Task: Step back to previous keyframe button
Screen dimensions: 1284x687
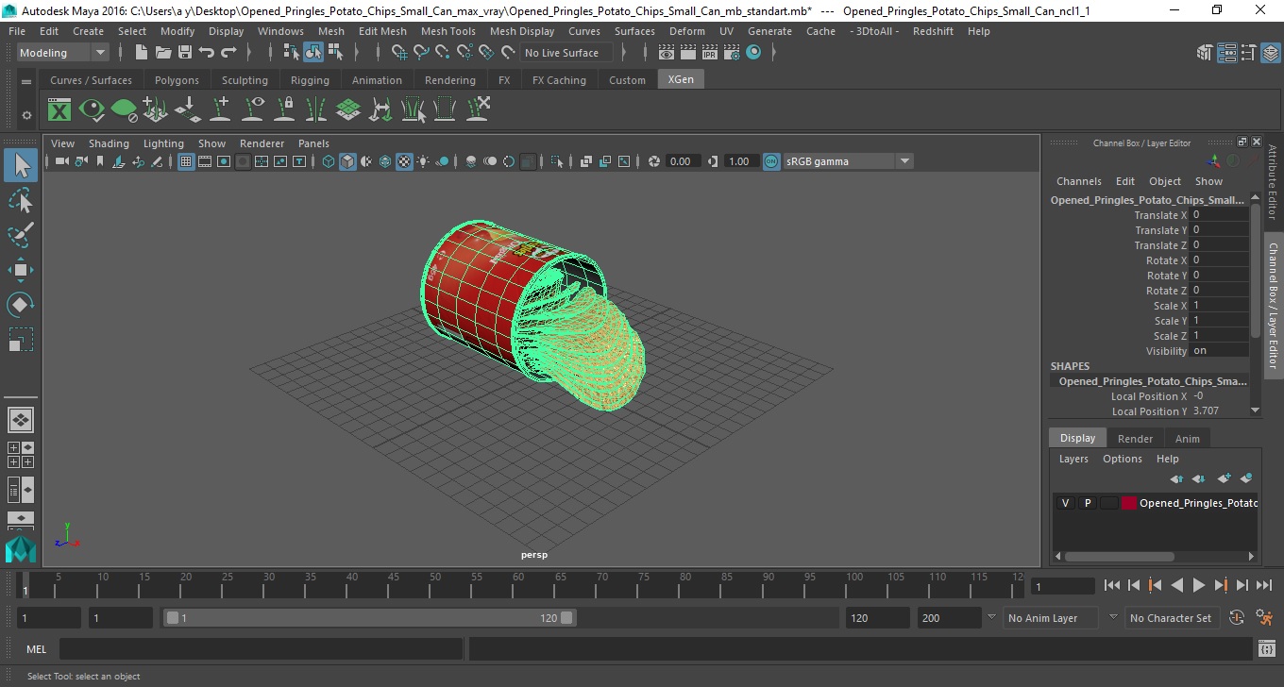Action: click(1155, 585)
